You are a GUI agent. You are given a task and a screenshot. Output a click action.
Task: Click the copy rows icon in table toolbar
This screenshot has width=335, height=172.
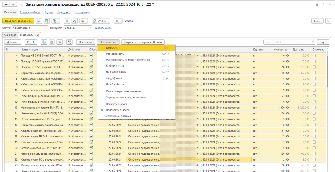pos(44,42)
